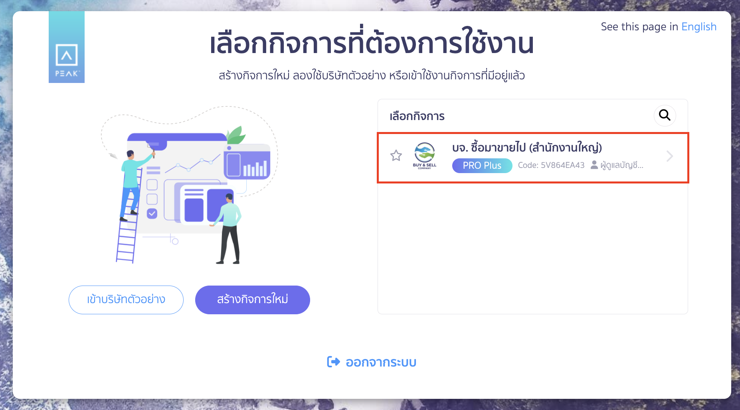Switch page language to English
The height and width of the screenshot is (410, 740).
coord(699,26)
